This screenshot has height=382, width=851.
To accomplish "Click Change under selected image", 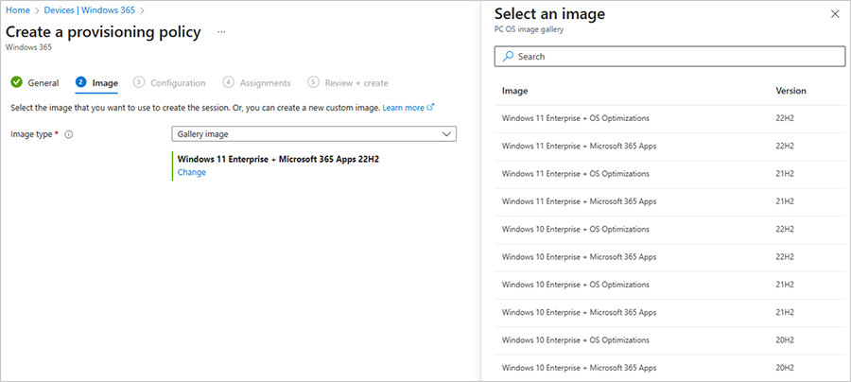I will pos(192,172).
